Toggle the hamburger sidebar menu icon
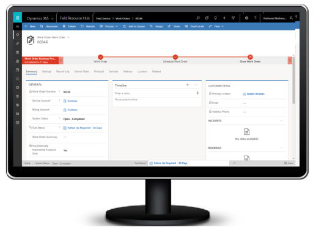Image resolution: width=313 pixels, height=233 pixels. point(18,26)
